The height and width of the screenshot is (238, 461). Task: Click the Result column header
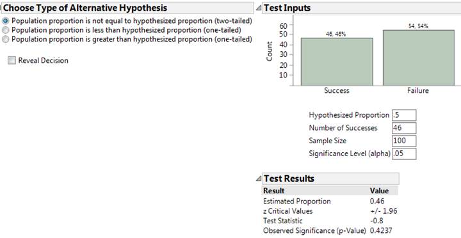click(274, 191)
